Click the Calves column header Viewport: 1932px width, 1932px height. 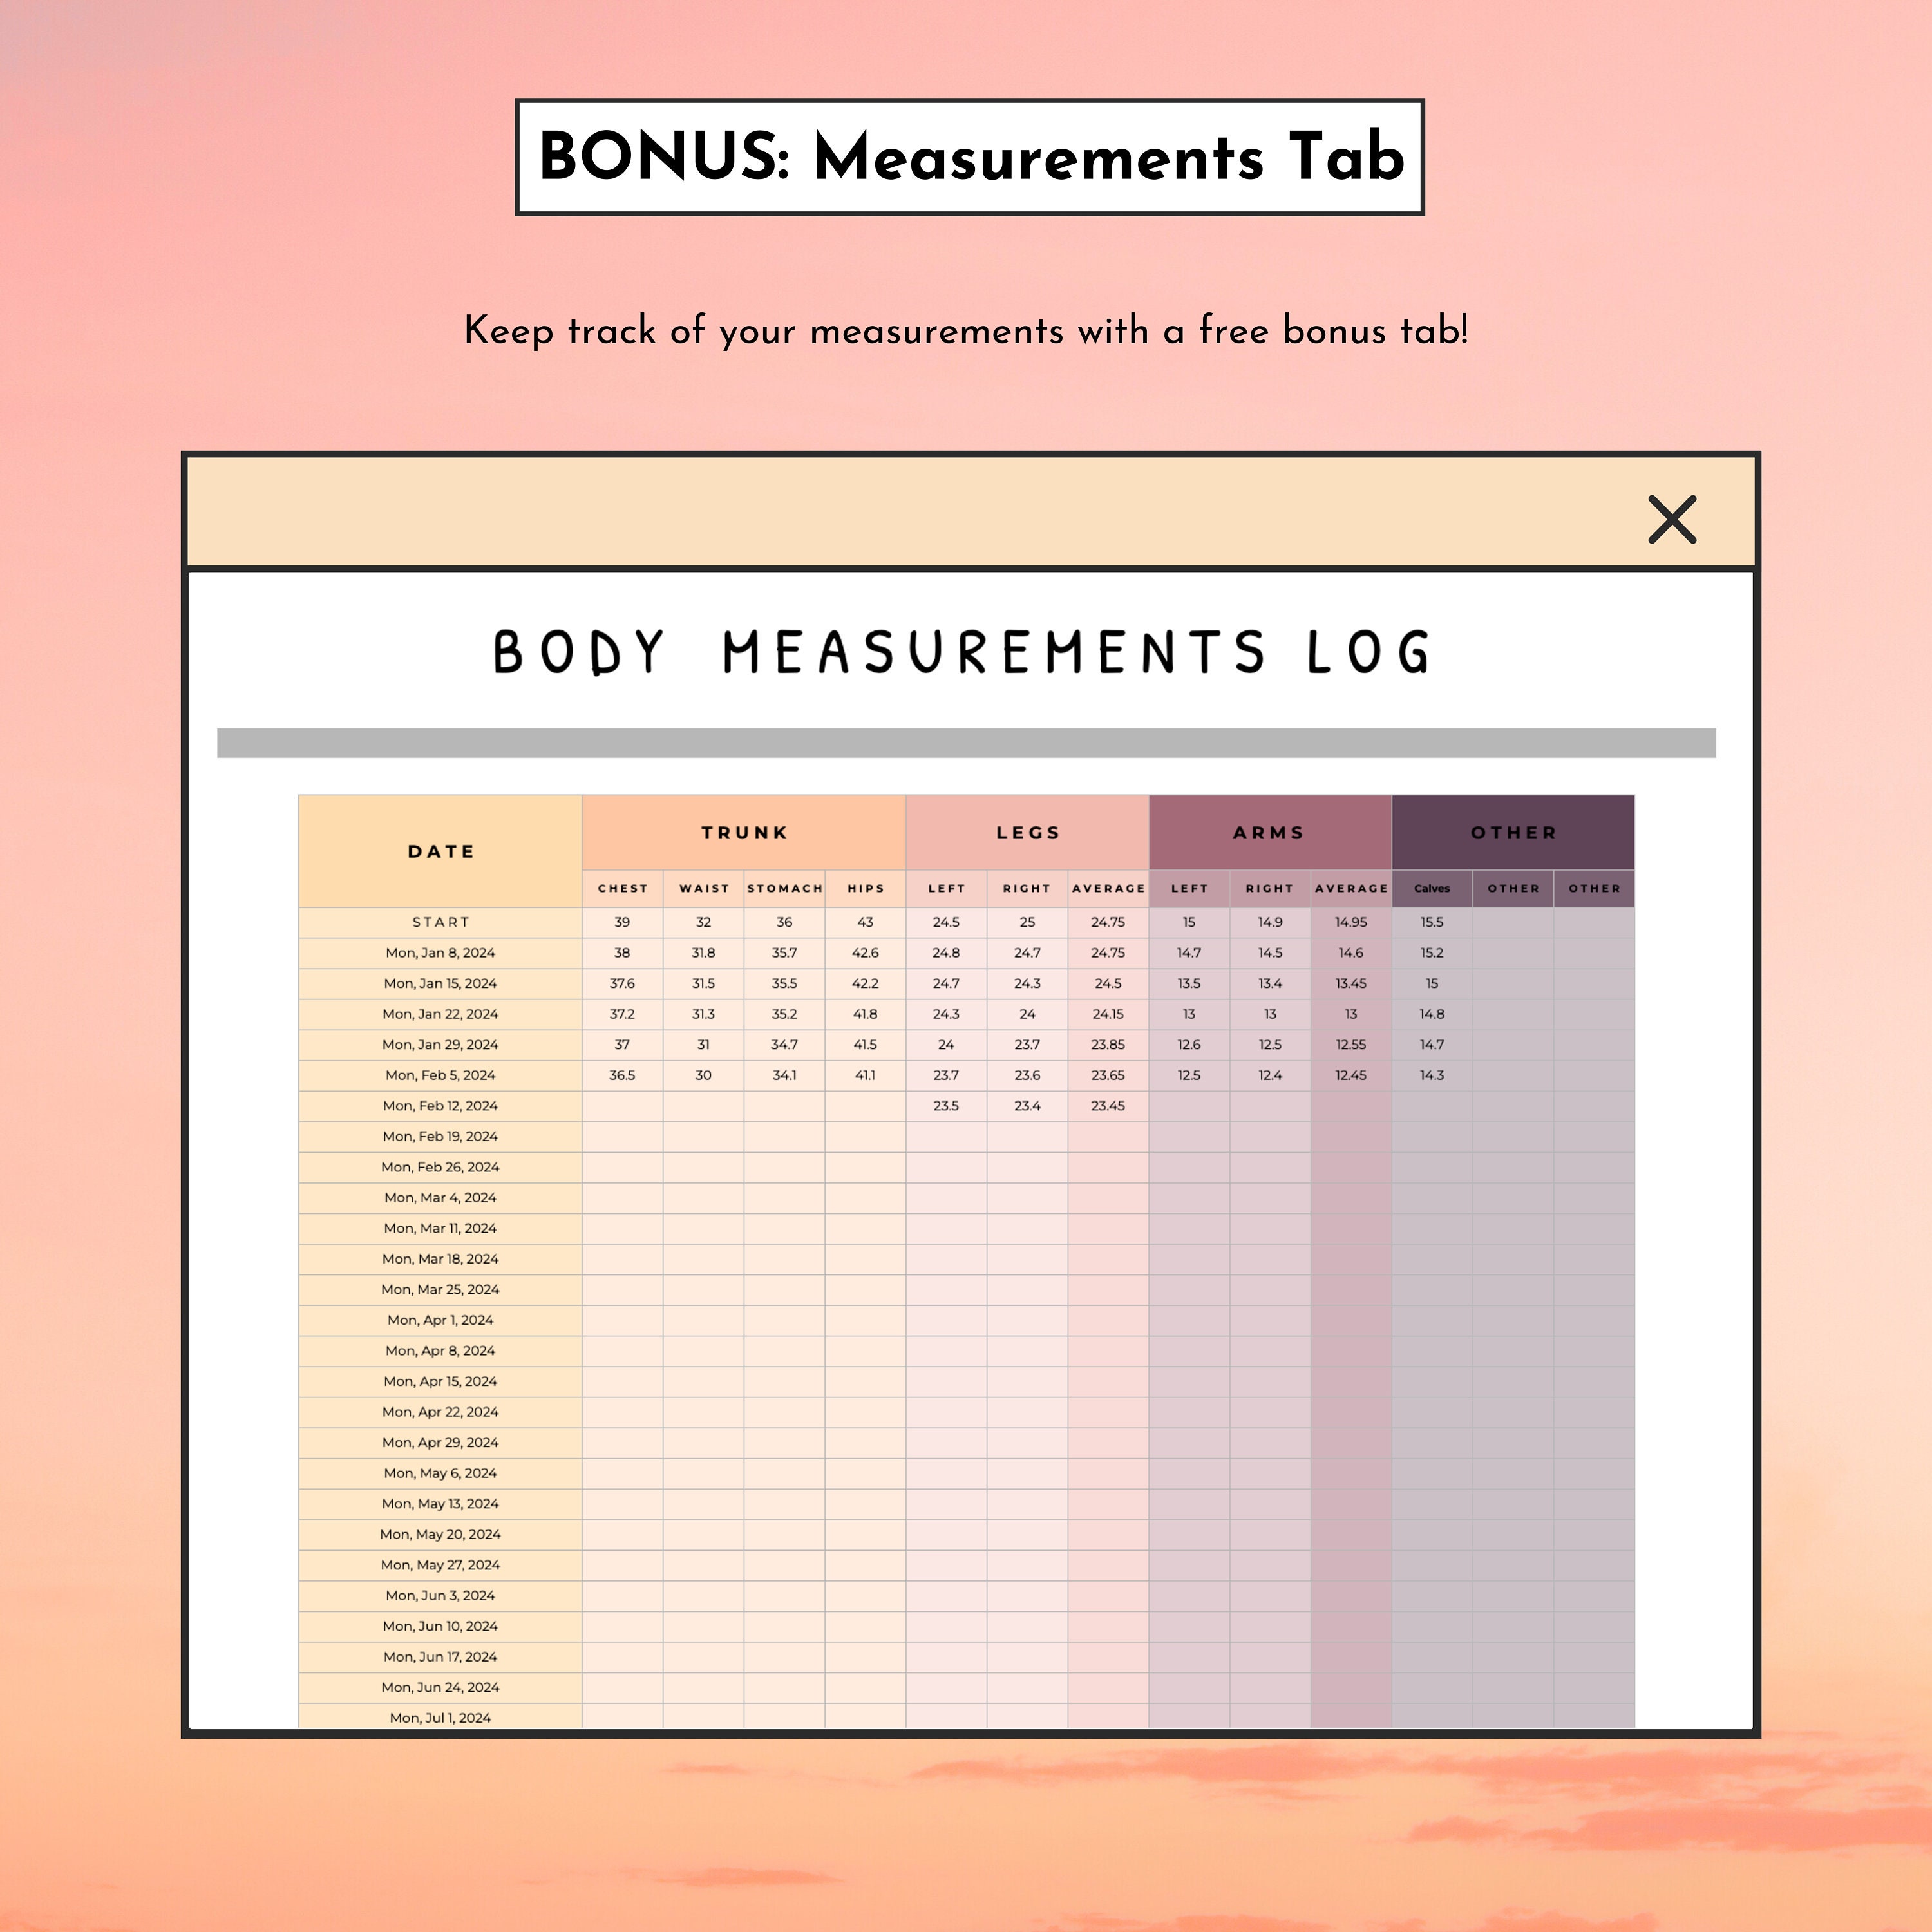point(1432,888)
